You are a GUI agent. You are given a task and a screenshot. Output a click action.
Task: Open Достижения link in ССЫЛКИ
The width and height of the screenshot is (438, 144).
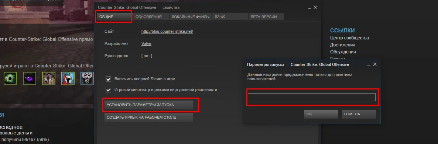343,45
